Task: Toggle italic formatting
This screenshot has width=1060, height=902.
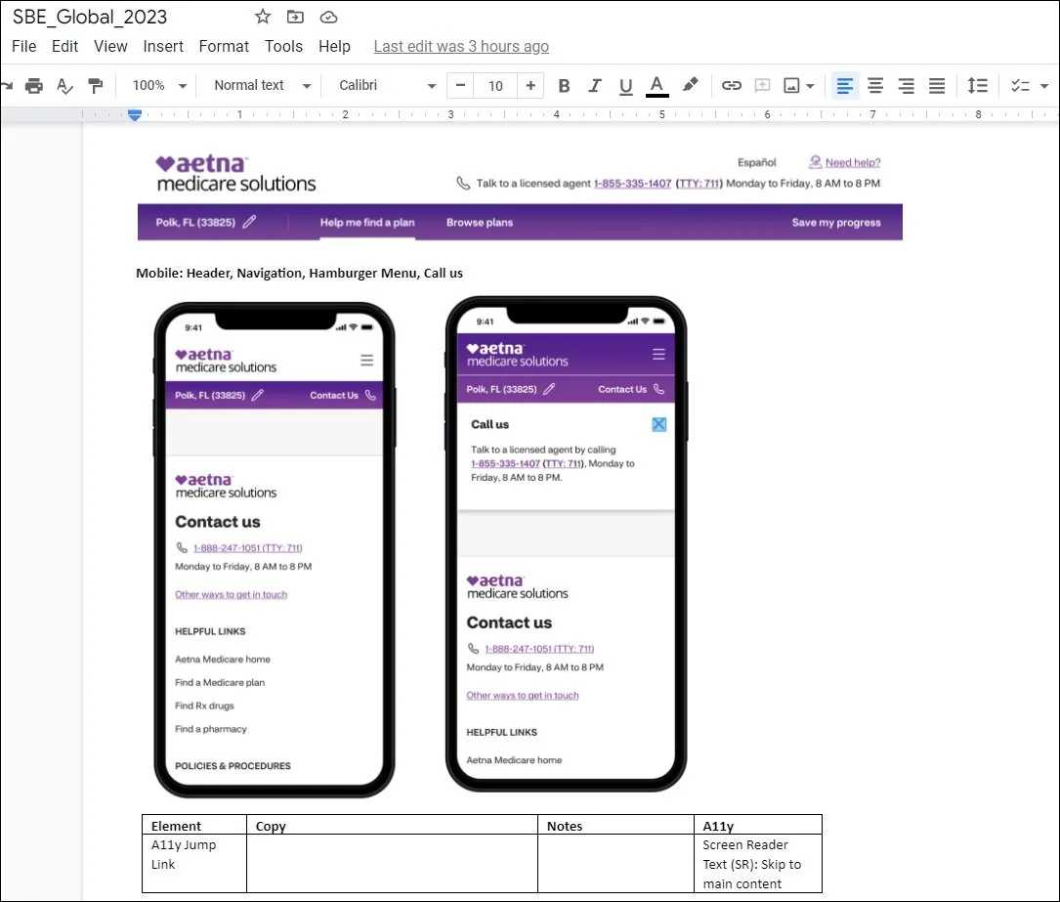Action: [594, 86]
